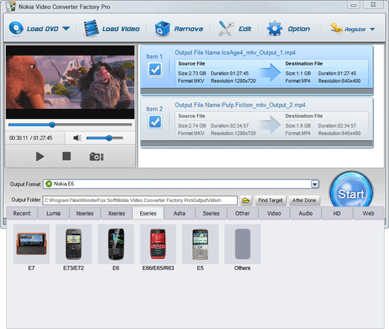Click the Load Video filmstrip icon
The height and width of the screenshot is (329, 389).
click(x=91, y=28)
